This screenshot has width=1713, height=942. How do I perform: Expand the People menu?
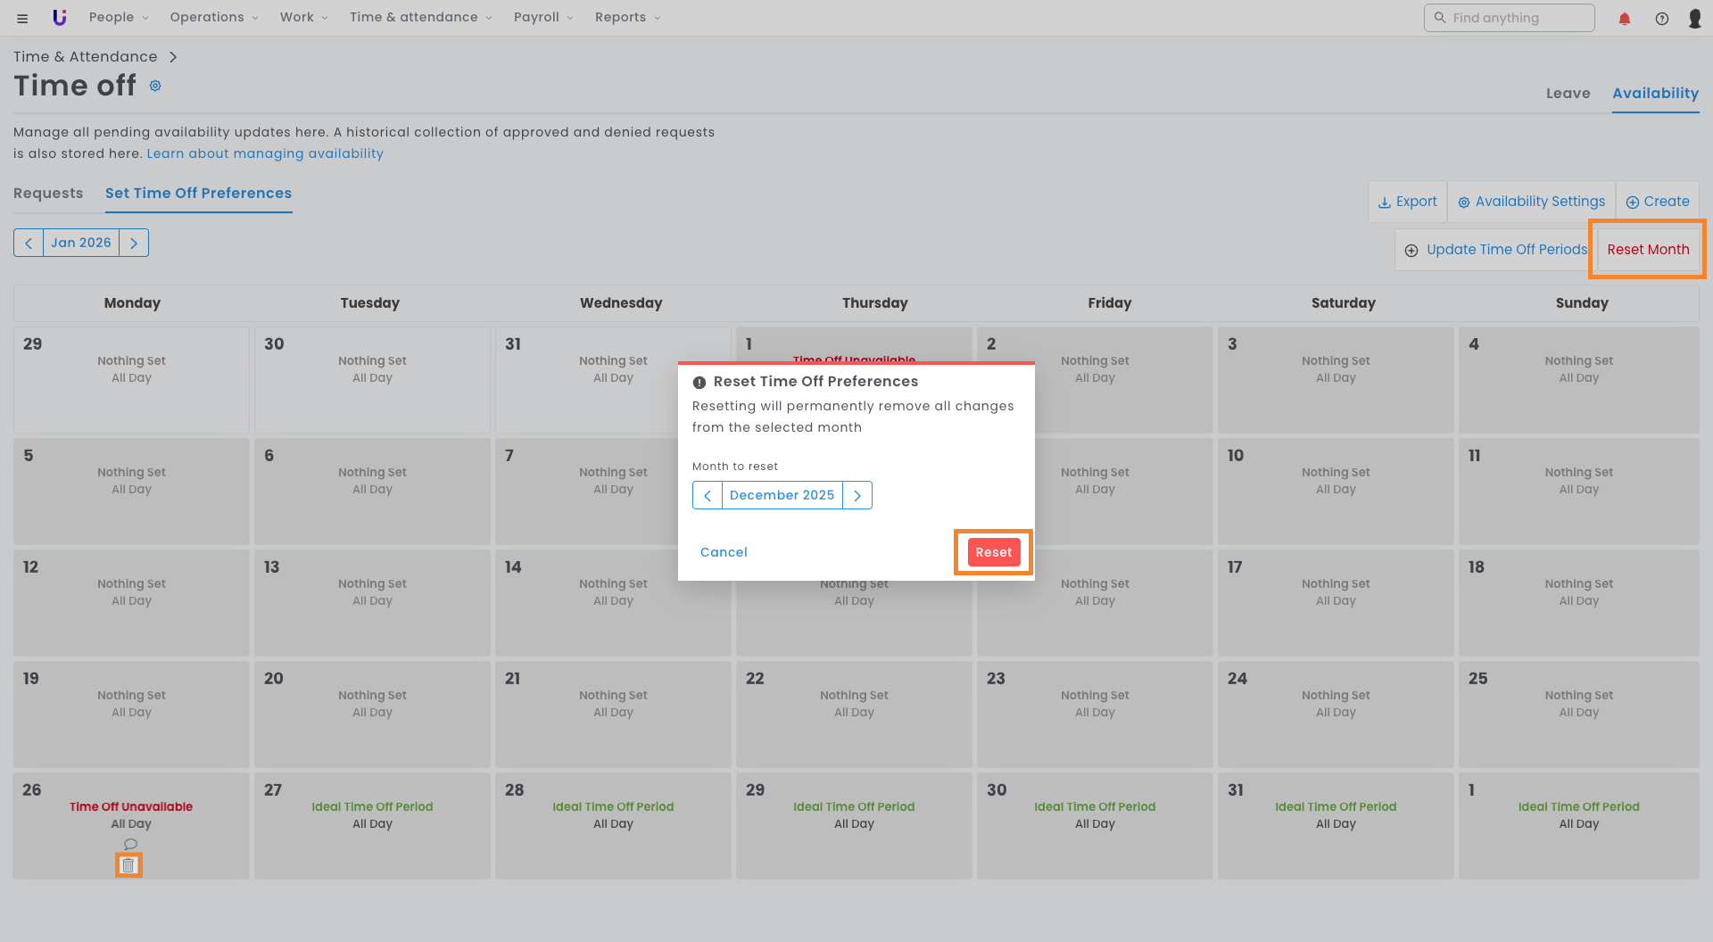tap(119, 18)
